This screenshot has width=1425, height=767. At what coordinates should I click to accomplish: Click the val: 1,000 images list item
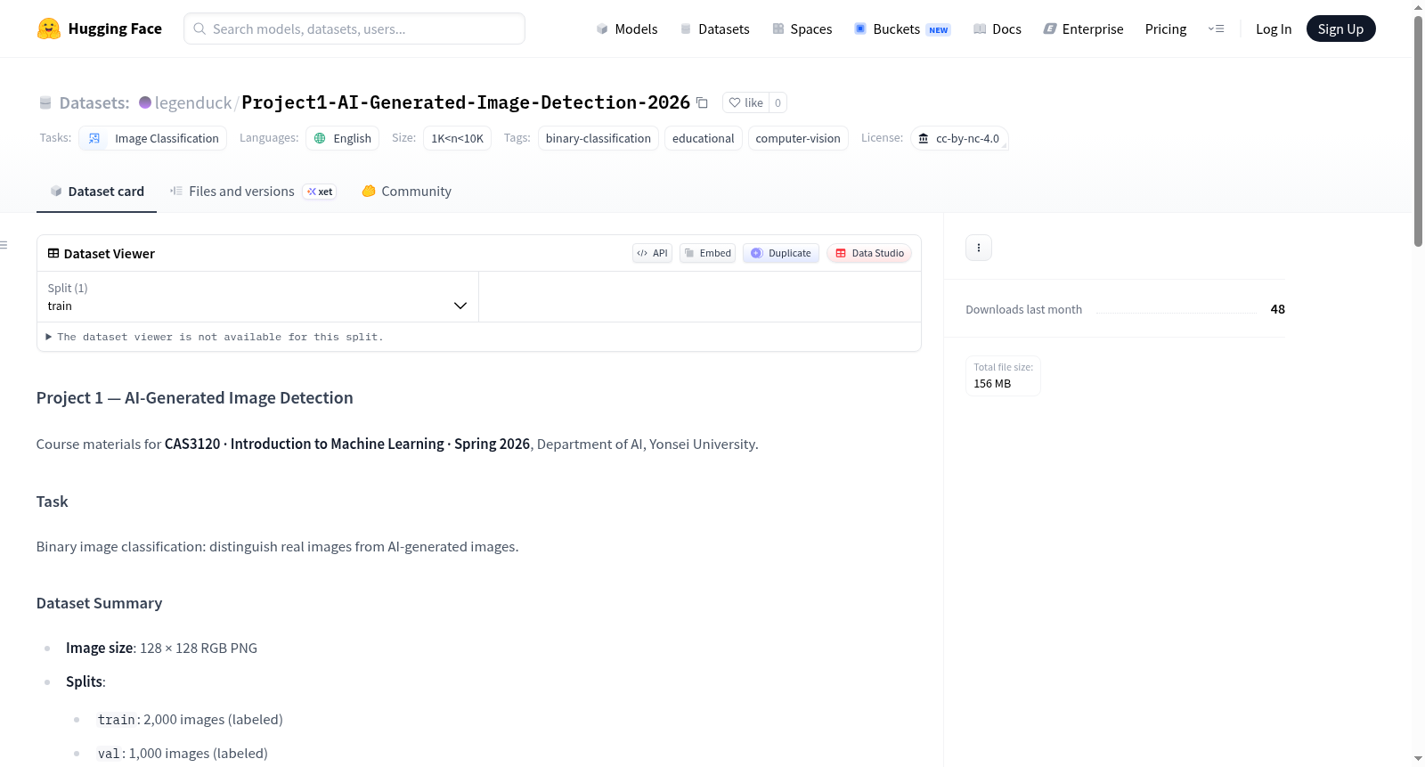tap(183, 753)
